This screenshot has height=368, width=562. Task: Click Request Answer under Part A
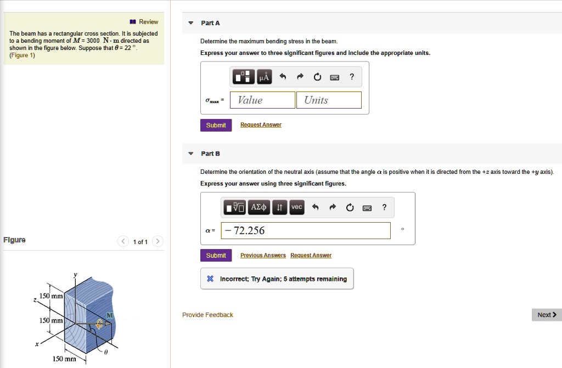point(261,124)
